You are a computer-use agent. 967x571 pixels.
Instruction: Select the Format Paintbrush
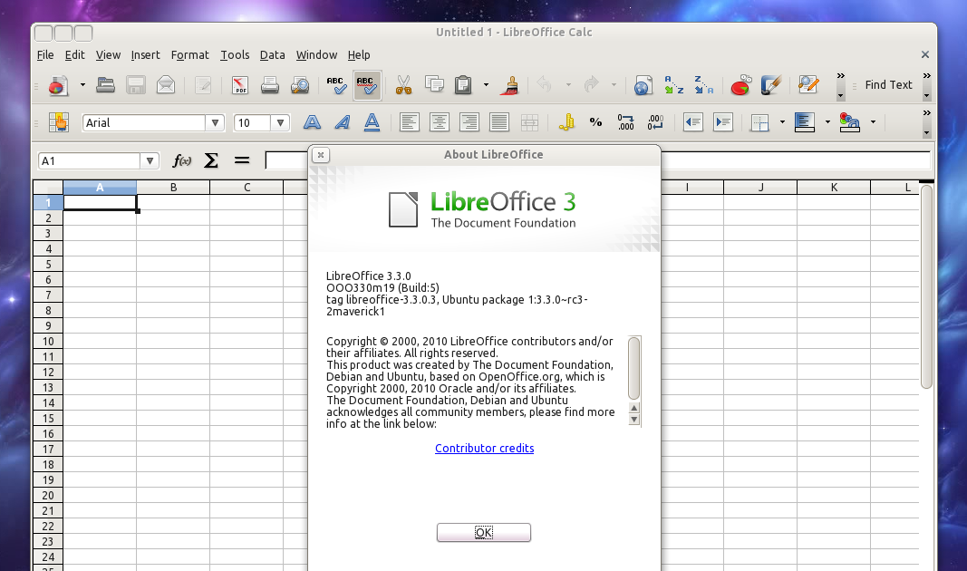click(509, 85)
